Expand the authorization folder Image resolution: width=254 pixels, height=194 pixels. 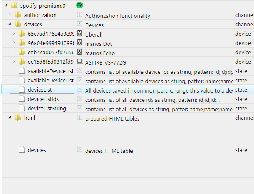(x=10, y=15)
